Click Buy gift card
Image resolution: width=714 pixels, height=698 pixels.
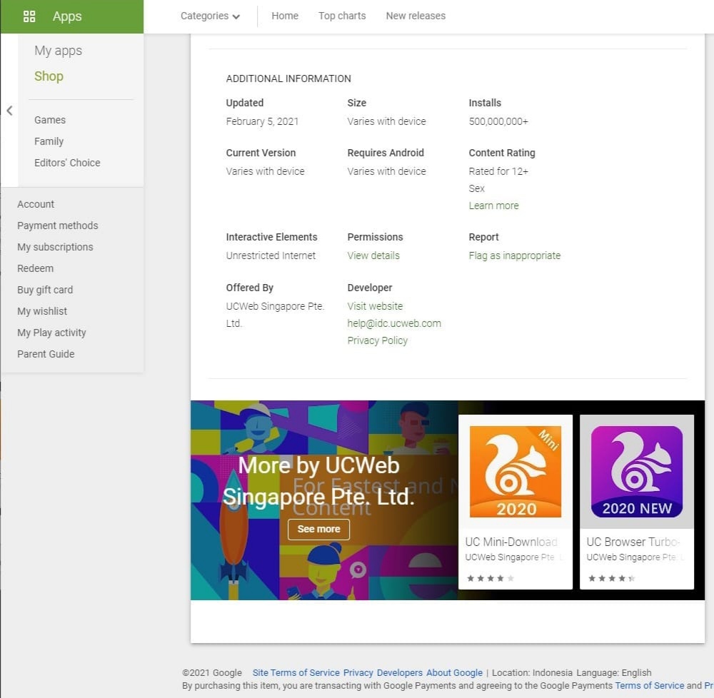tap(44, 290)
